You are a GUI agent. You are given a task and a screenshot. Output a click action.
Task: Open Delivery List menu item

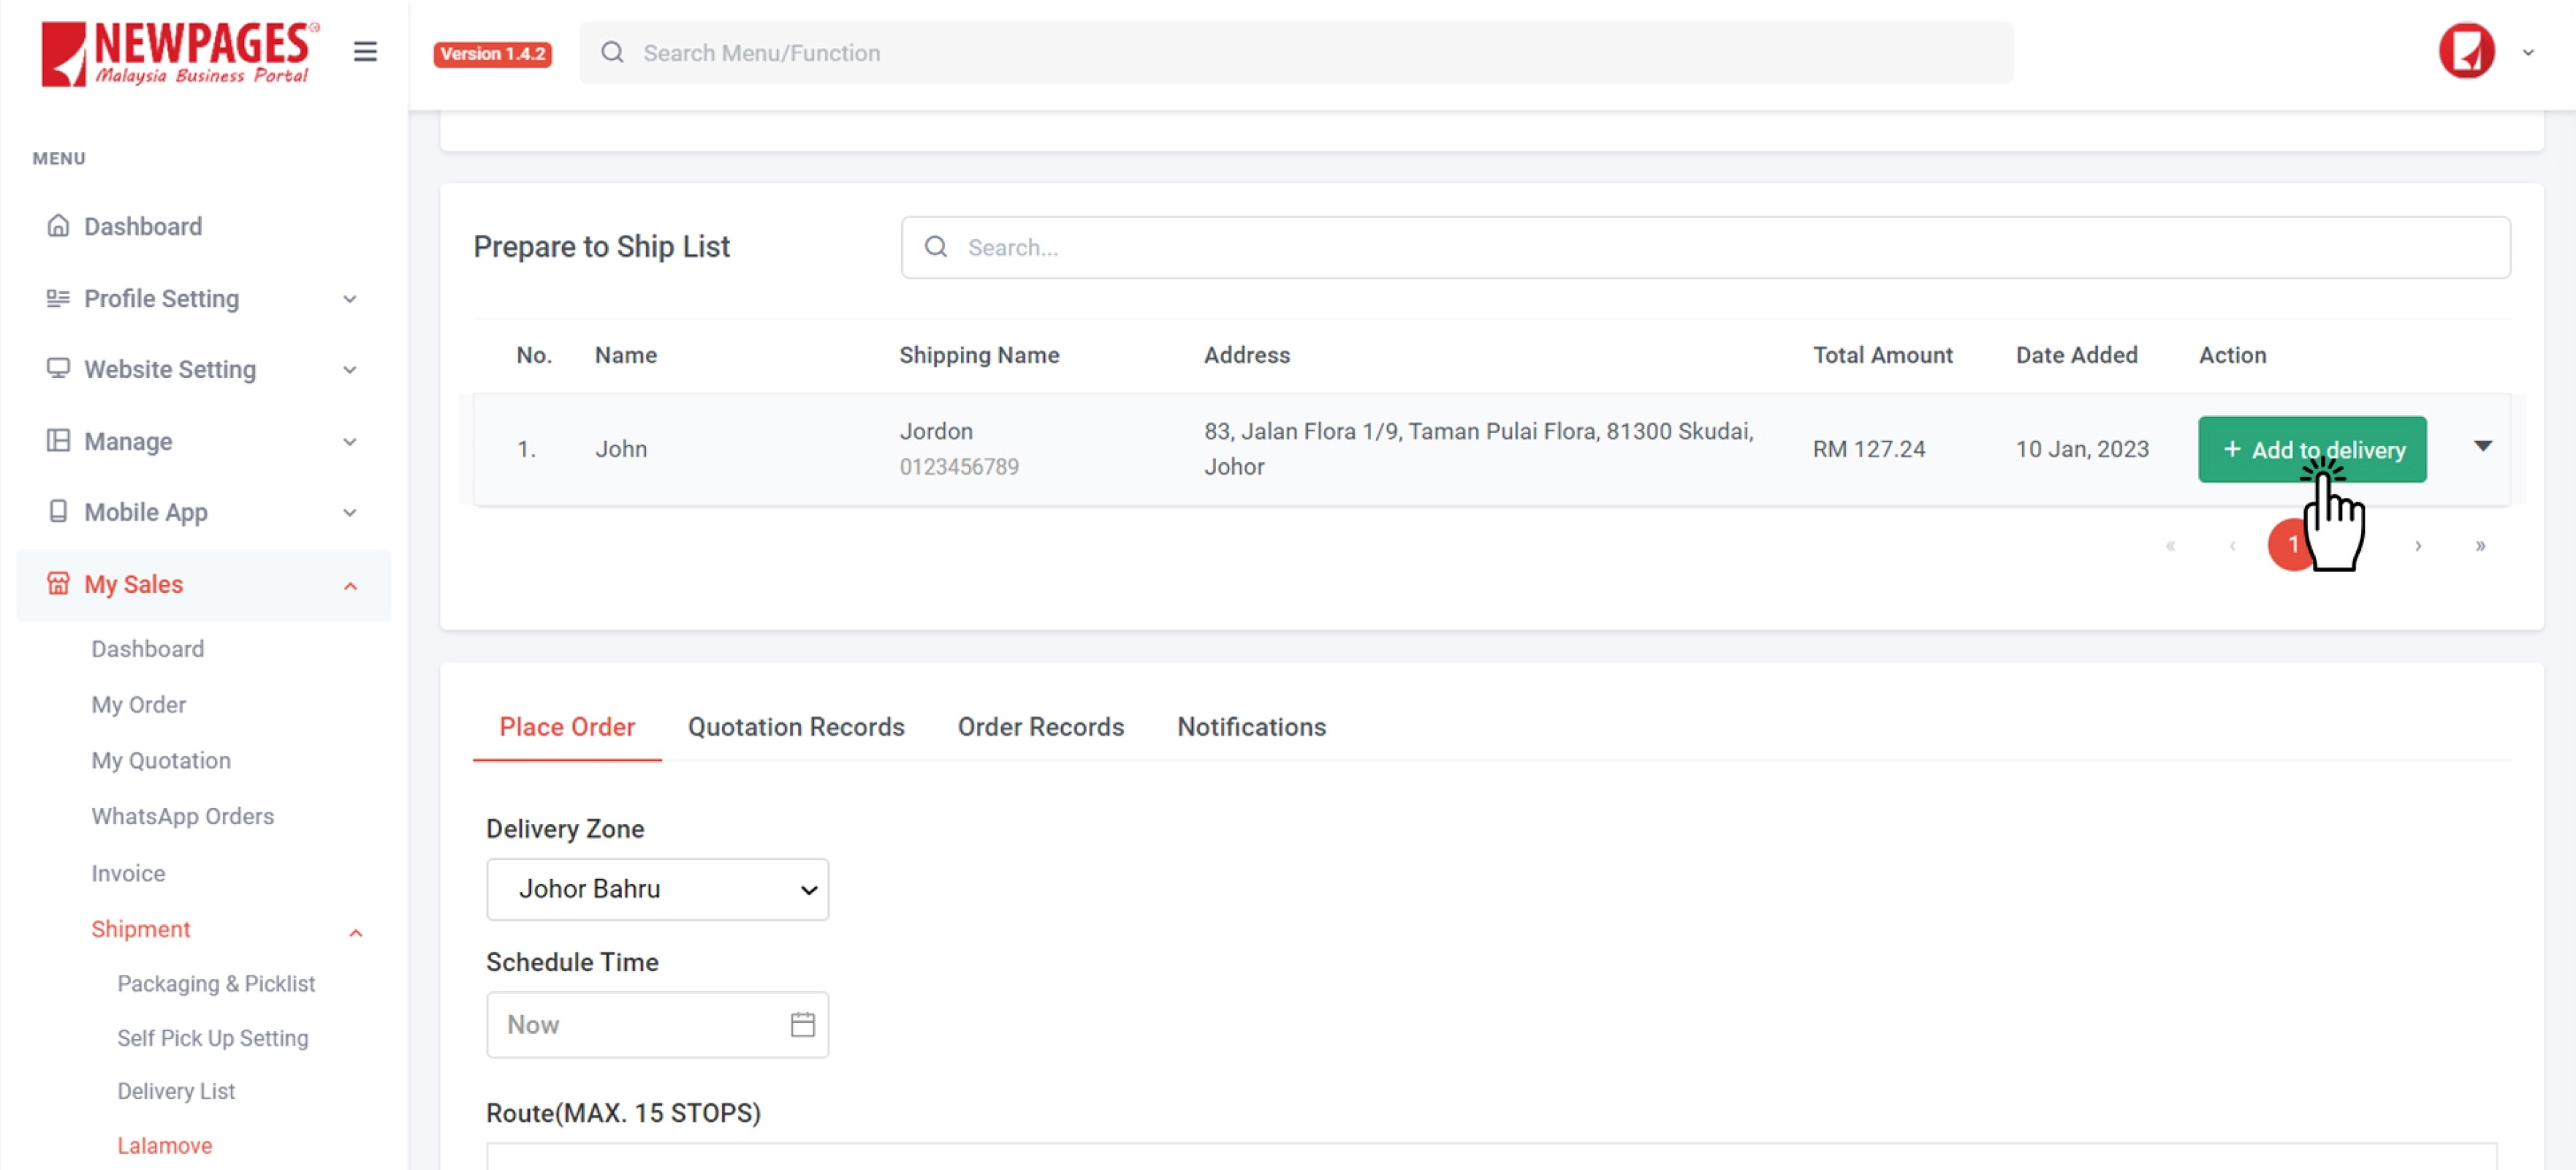tap(175, 1091)
